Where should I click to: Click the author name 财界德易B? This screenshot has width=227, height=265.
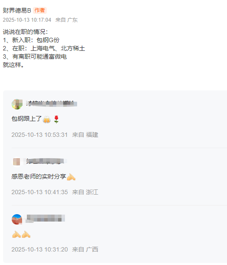17,10
